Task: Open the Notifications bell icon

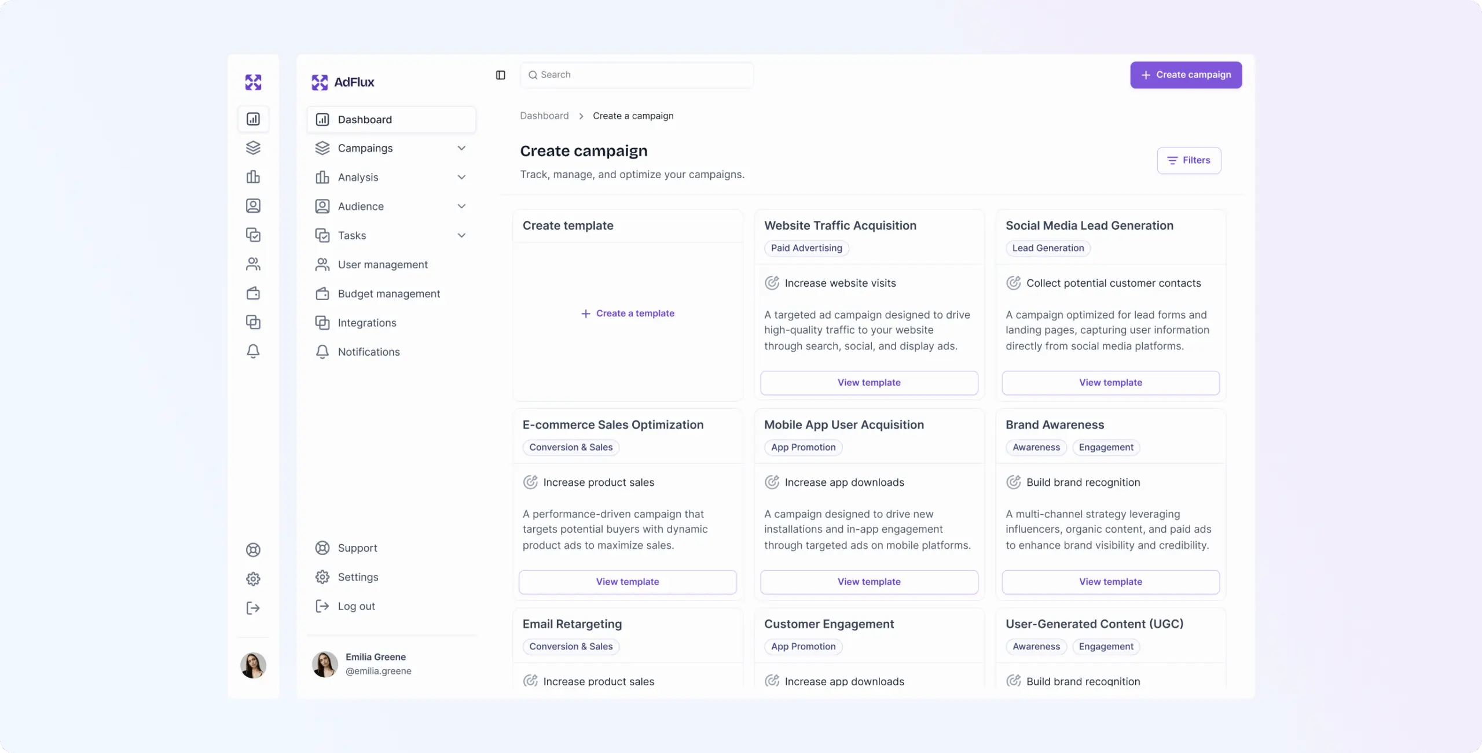Action: (253, 351)
